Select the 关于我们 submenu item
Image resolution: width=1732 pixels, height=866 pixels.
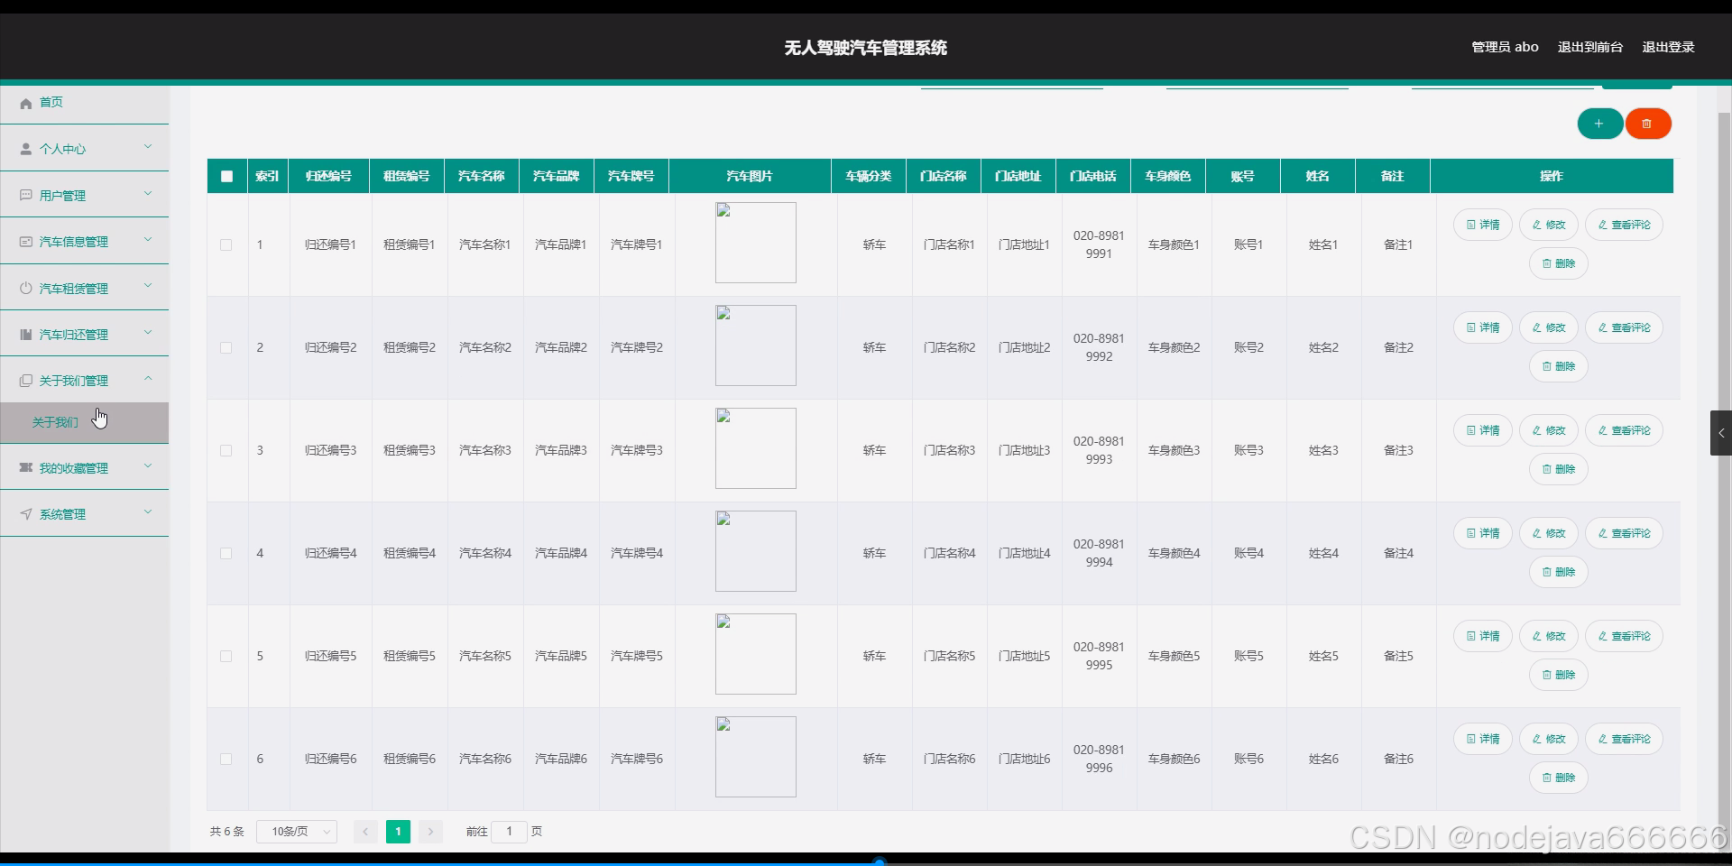coord(85,422)
